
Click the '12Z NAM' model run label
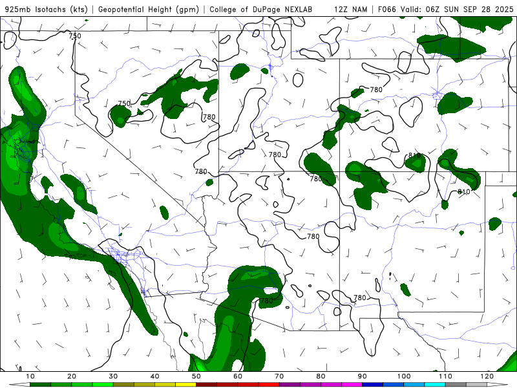point(351,9)
